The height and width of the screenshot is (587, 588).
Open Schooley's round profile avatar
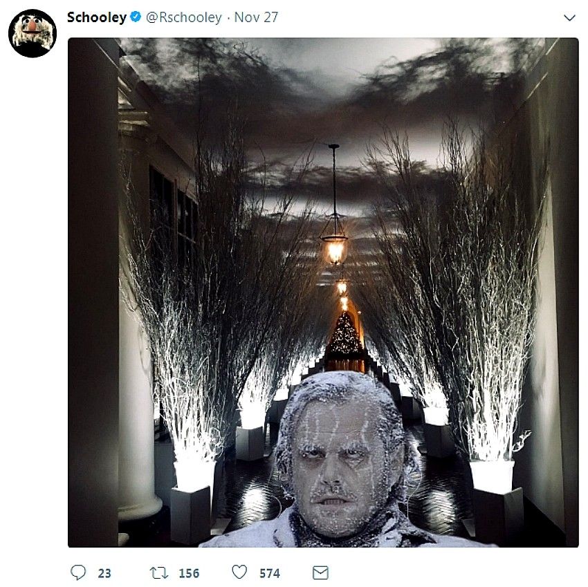[33, 33]
